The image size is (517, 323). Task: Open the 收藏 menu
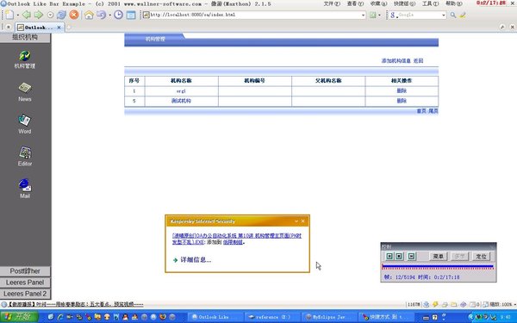click(x=378, y=3)
